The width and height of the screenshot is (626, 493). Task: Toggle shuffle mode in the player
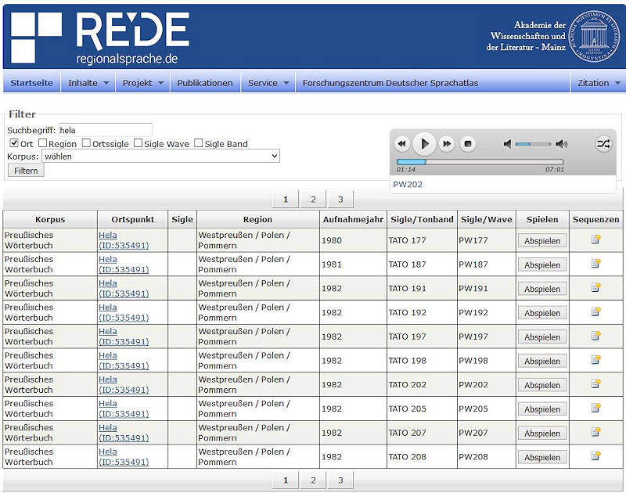(x=603, y=144)
